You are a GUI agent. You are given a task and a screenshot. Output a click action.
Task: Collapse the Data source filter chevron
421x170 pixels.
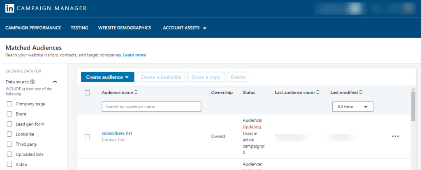pos(55,82)
